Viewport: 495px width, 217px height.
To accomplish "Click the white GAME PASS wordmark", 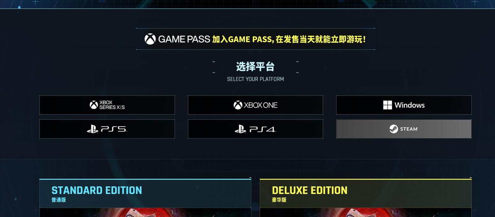I will click(184, 39).
